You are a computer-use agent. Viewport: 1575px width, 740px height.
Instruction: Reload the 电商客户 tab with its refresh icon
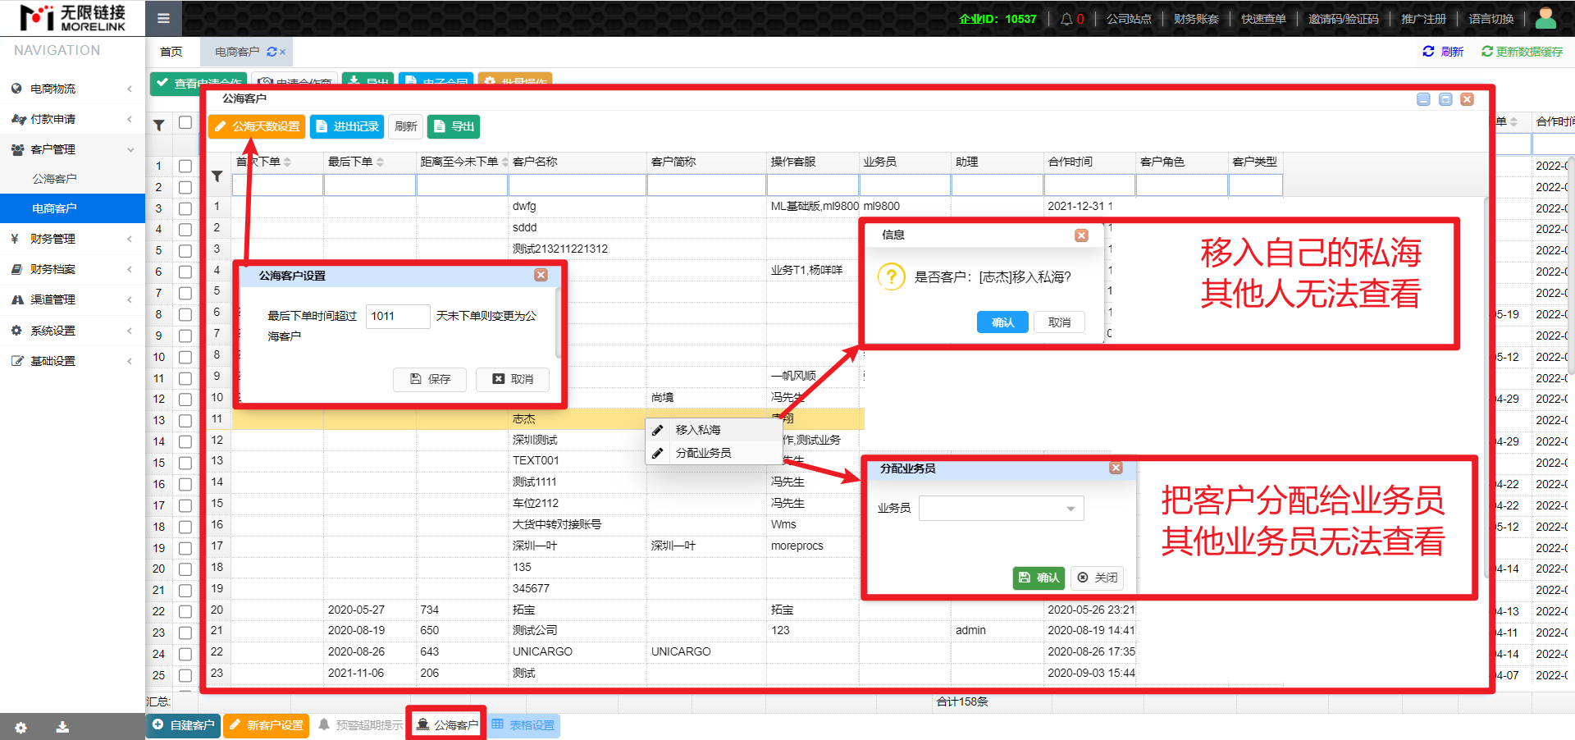272,52
